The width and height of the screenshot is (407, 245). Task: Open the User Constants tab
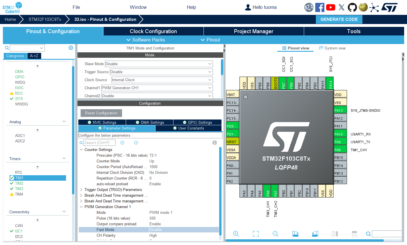click(189, 128)
